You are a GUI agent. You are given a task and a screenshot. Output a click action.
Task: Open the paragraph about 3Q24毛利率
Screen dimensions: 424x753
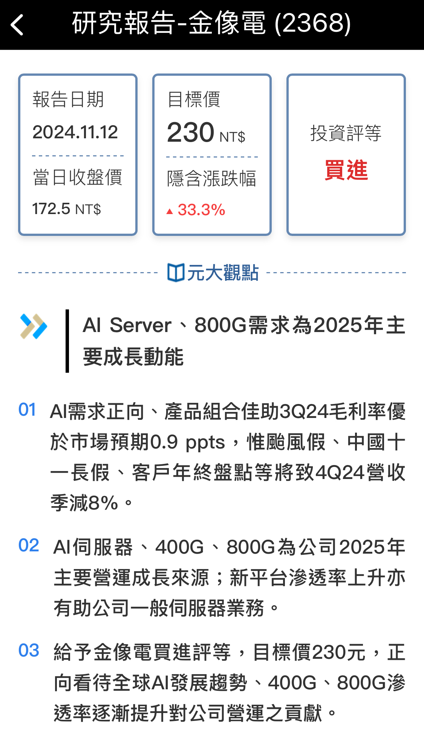click(x=228, y=457)
